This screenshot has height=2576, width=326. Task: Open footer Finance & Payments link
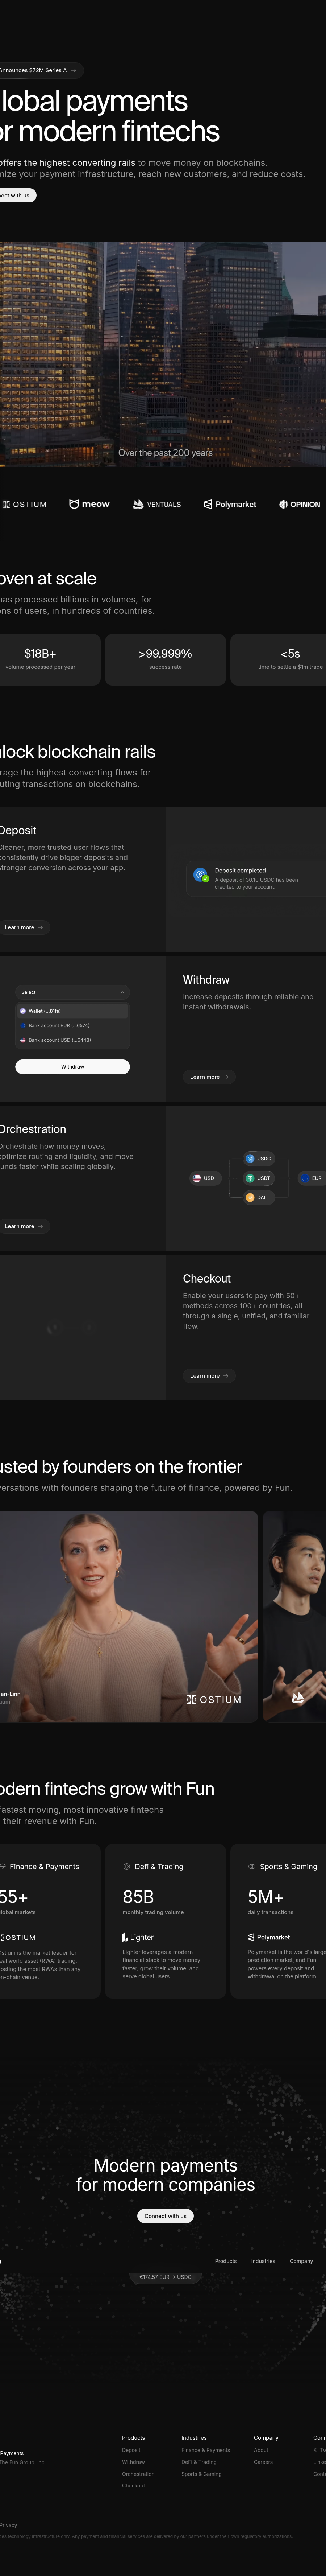[205, 2450]
